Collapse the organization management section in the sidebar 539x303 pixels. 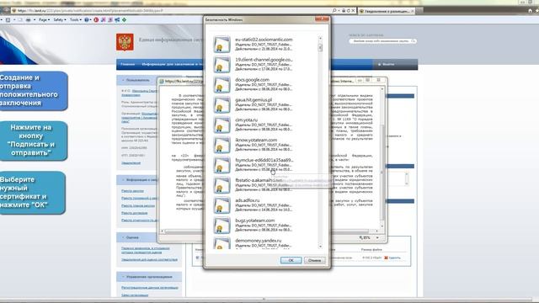pyautogui.click(x=123, y=277)
